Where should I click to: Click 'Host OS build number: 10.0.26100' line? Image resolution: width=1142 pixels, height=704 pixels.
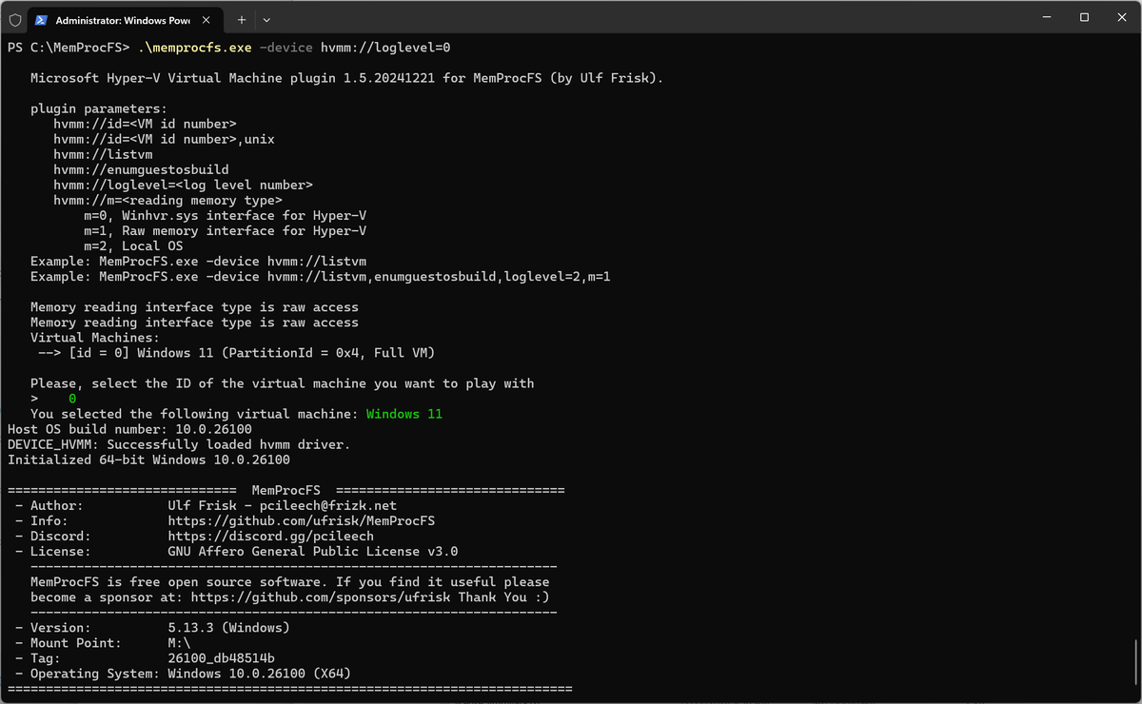pyautogui.click(x=129, y=429)
